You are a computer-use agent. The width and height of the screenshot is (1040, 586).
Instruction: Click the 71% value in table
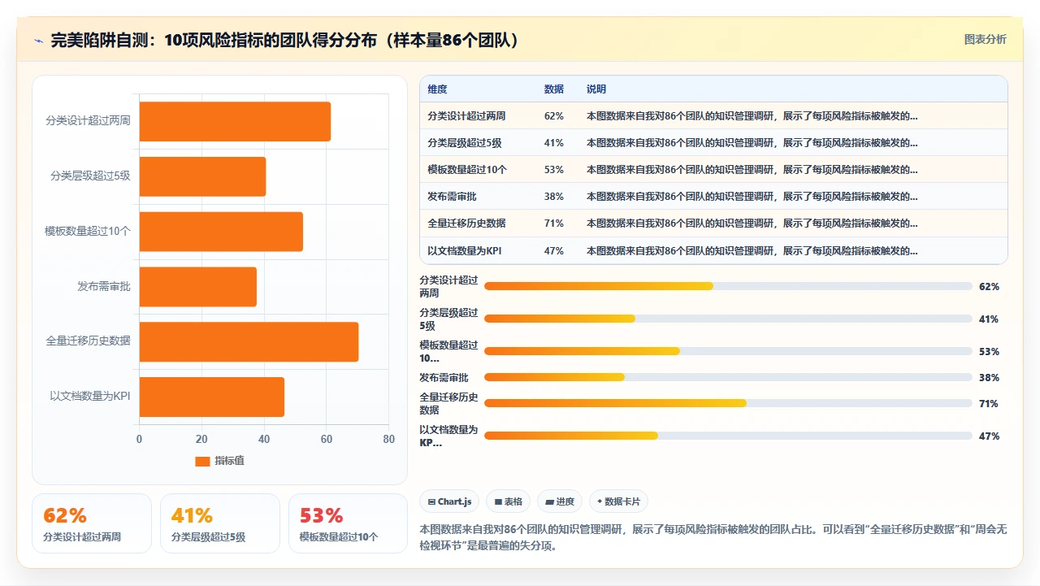click(x=554, y=224)
